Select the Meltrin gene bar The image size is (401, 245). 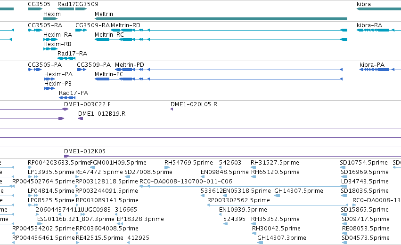[x=221, y=19]
